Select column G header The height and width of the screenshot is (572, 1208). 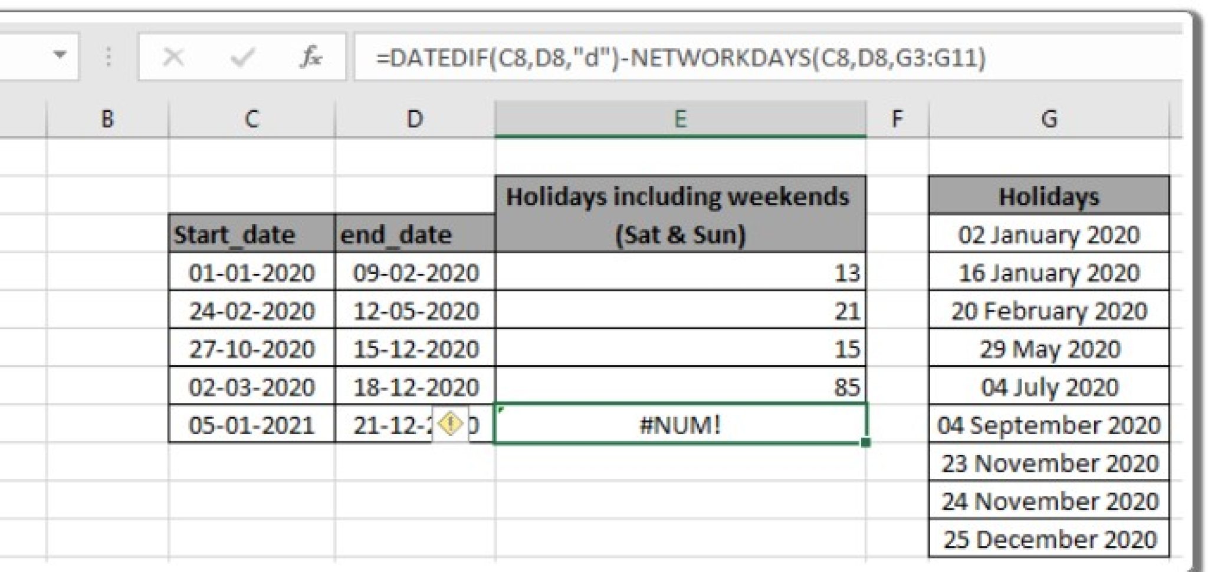click(1049, 117)
